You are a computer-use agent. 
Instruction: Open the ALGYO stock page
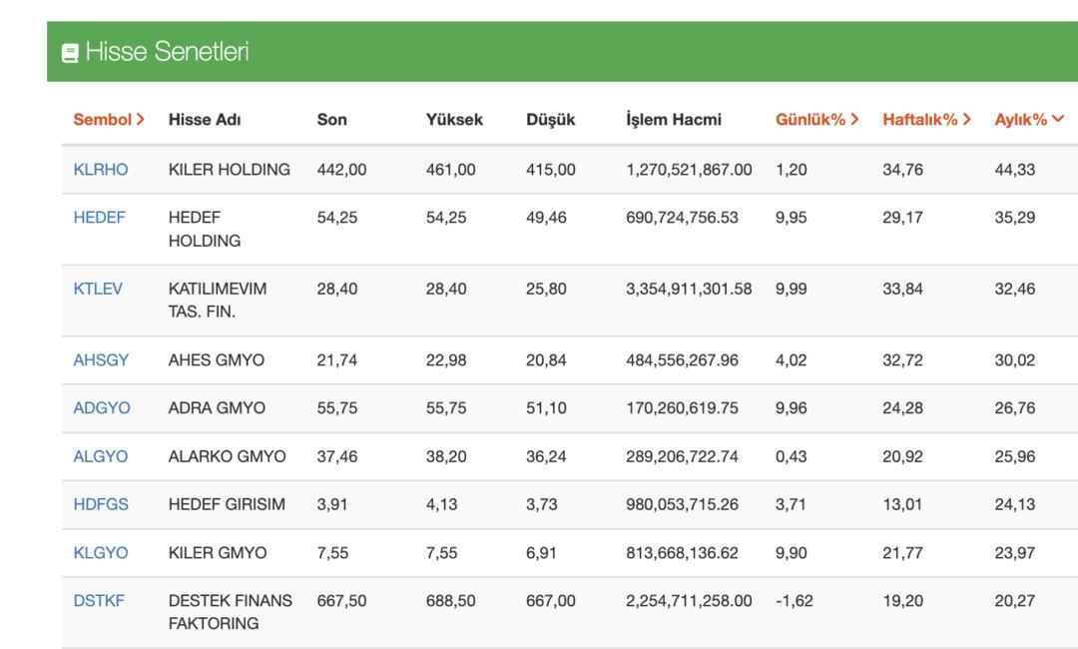click(101, 456)
